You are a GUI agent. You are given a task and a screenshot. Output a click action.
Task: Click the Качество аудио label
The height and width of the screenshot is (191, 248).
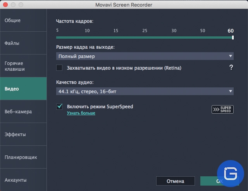75,82
